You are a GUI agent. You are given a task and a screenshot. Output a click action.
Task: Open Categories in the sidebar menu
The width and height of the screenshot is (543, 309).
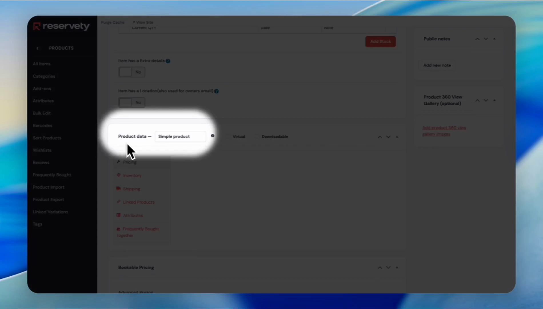[44, 76]
